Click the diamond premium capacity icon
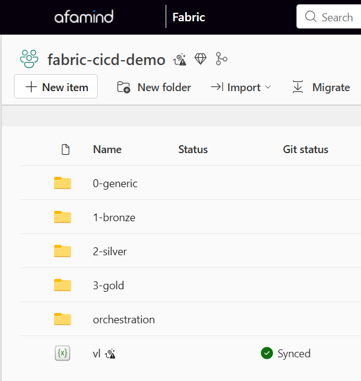This screenshot has height=381, width=361. tap(200, 59)
